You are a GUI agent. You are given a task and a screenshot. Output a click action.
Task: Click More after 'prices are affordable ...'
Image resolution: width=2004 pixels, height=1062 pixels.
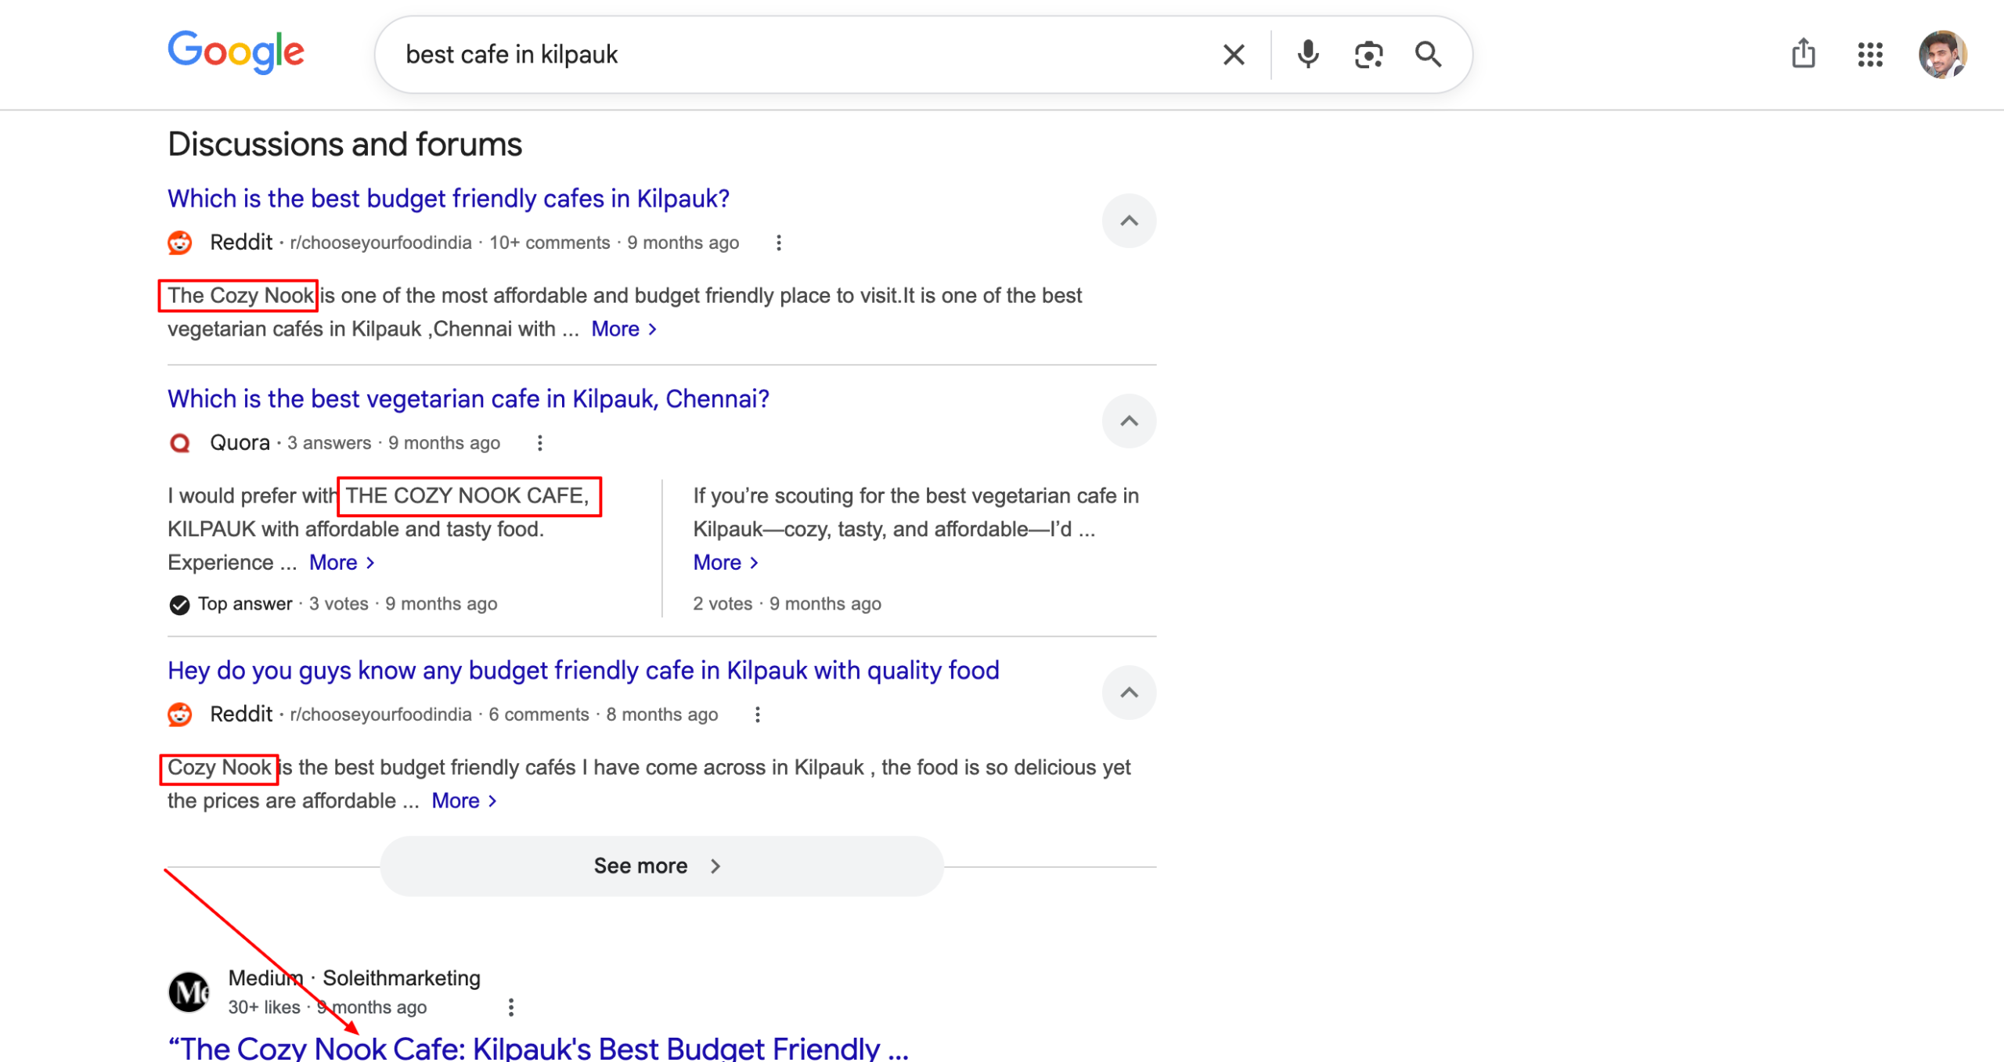463,801
